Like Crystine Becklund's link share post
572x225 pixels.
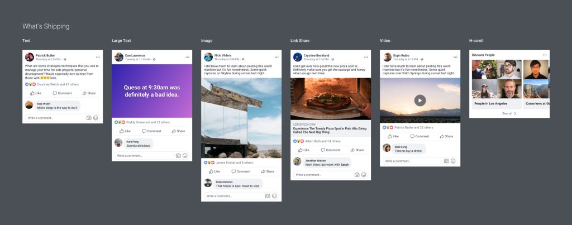(303, 150)
